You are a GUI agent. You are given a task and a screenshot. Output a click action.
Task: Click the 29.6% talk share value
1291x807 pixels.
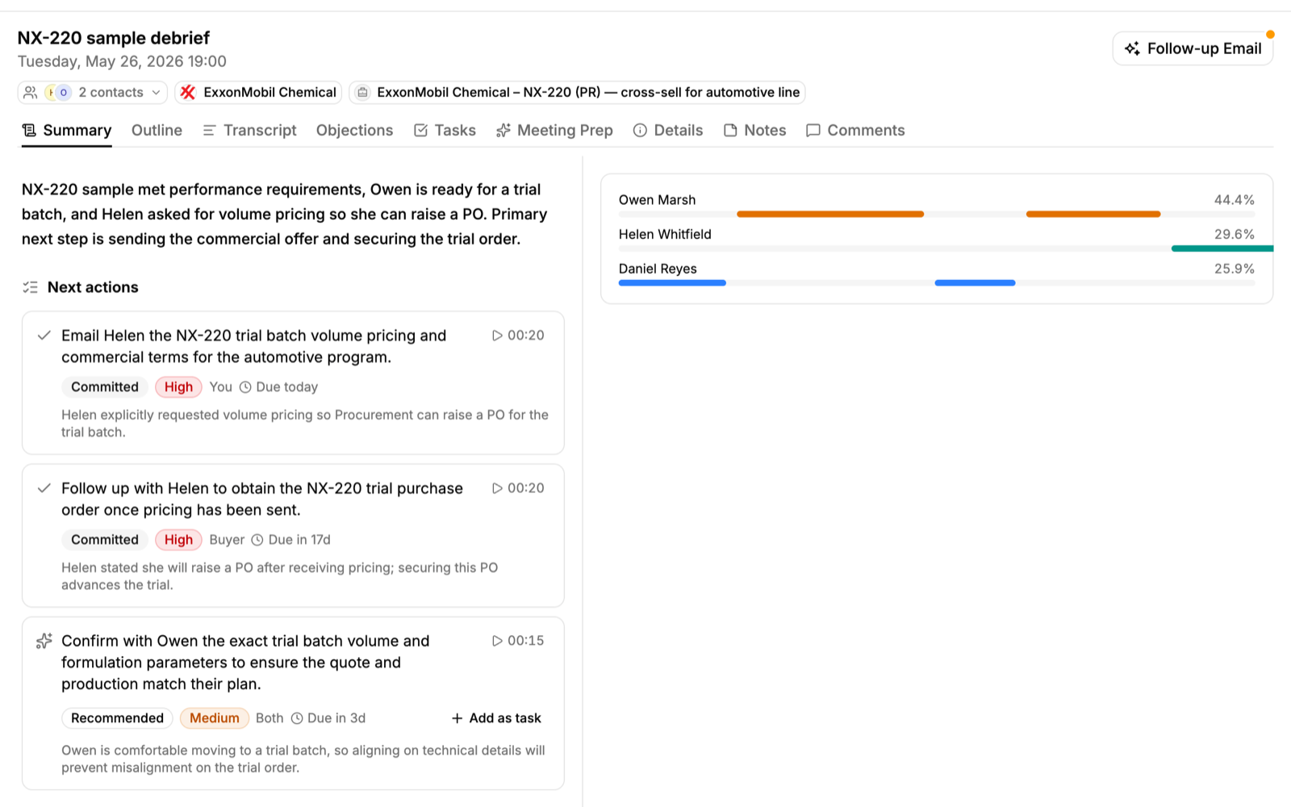pos(1234,234)
